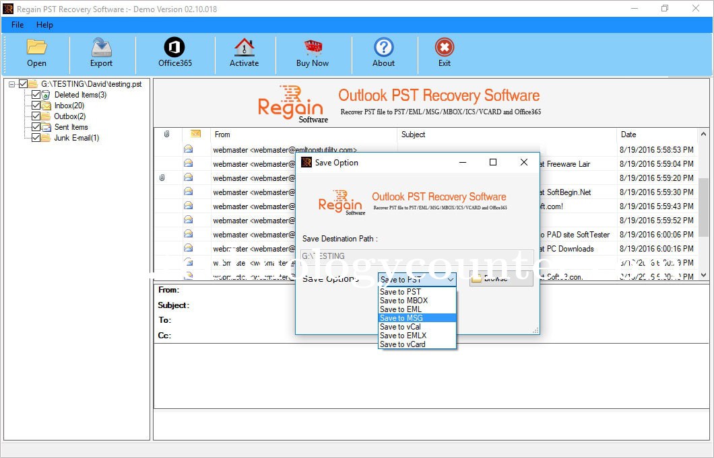This screenshot has height=458, width=714.
Task: Uncheck the Deleted Items(3) checkbox
Action: tap(36, 95)
